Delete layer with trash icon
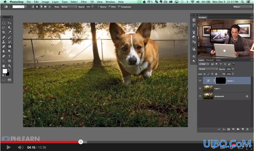 tap(247, 129)
